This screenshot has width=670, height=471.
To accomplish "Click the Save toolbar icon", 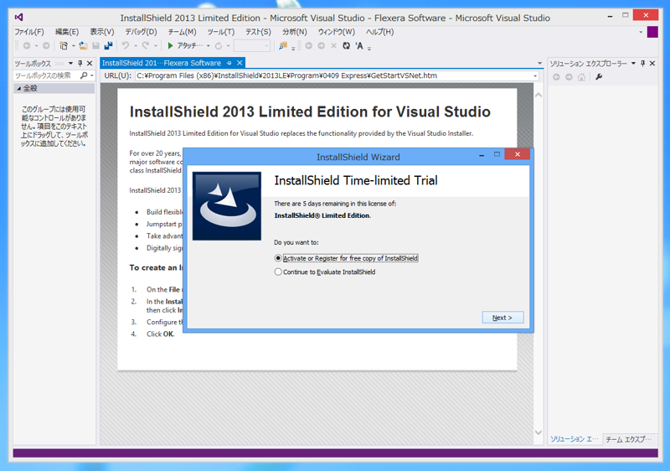I will [x=95, y=46].
